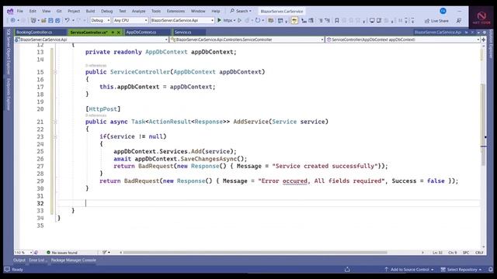Open the Any CPU platform dropdown

click(130, 20)
